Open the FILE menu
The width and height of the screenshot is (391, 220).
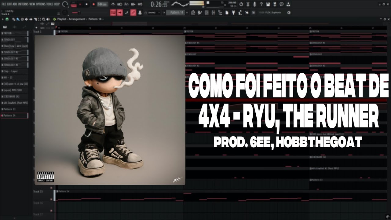pos(3,4)
